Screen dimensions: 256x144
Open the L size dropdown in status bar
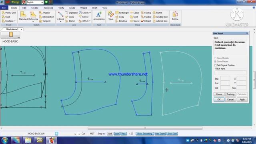click(x=79, y=134)
